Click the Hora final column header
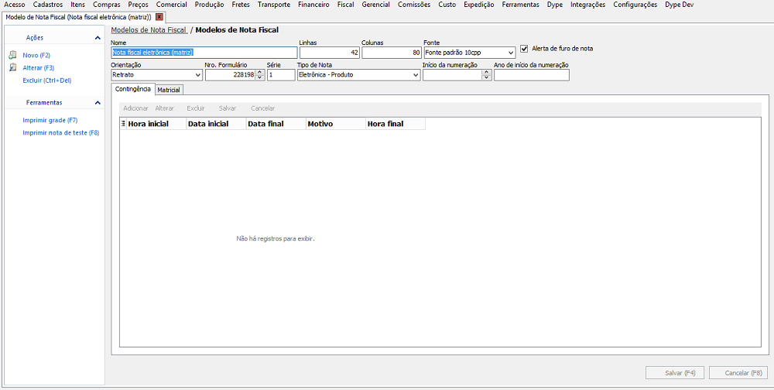Screen dimensions: 774x390 coord(396,124)
